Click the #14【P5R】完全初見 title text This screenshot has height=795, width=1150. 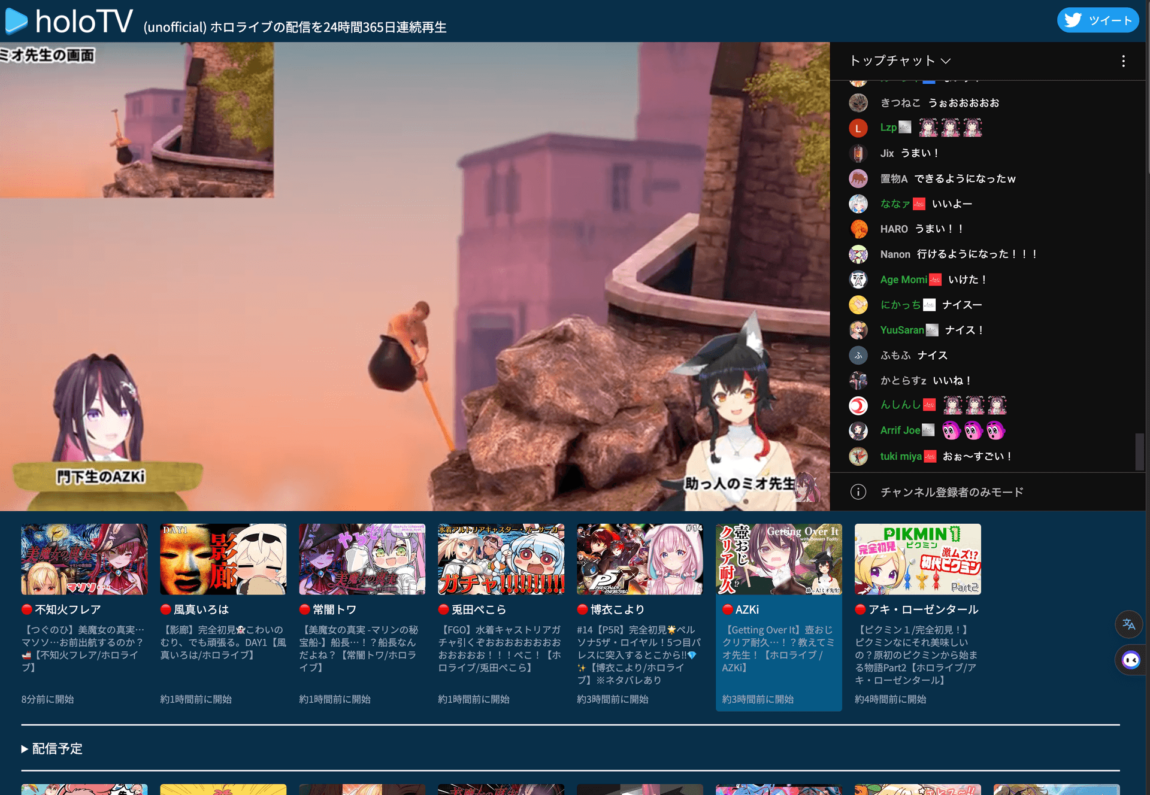click(639, 655)
